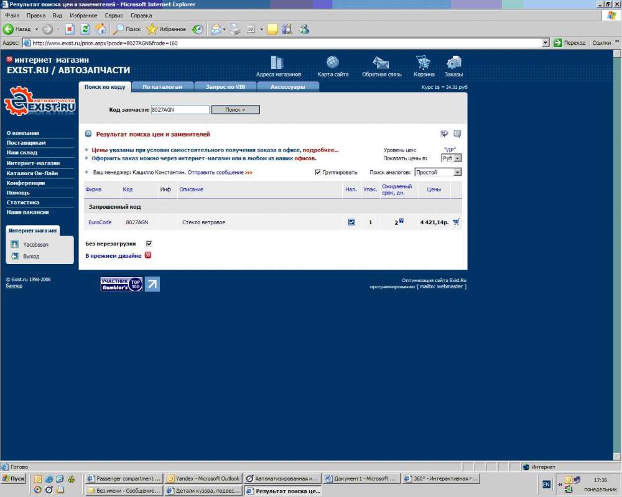
Task: Open the Избранное menu in menu bar
Action: (83, 16)
